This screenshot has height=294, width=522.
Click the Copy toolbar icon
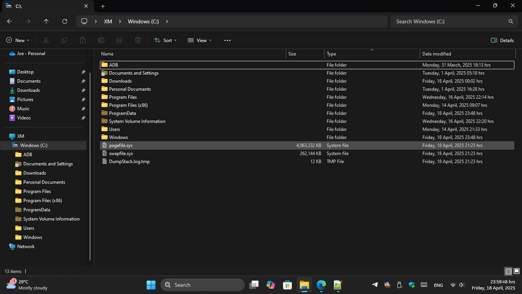[64, 40]
